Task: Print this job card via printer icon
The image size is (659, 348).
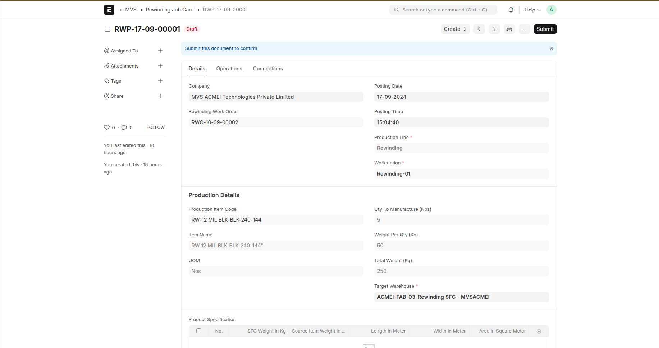Action: click(509, 29)
